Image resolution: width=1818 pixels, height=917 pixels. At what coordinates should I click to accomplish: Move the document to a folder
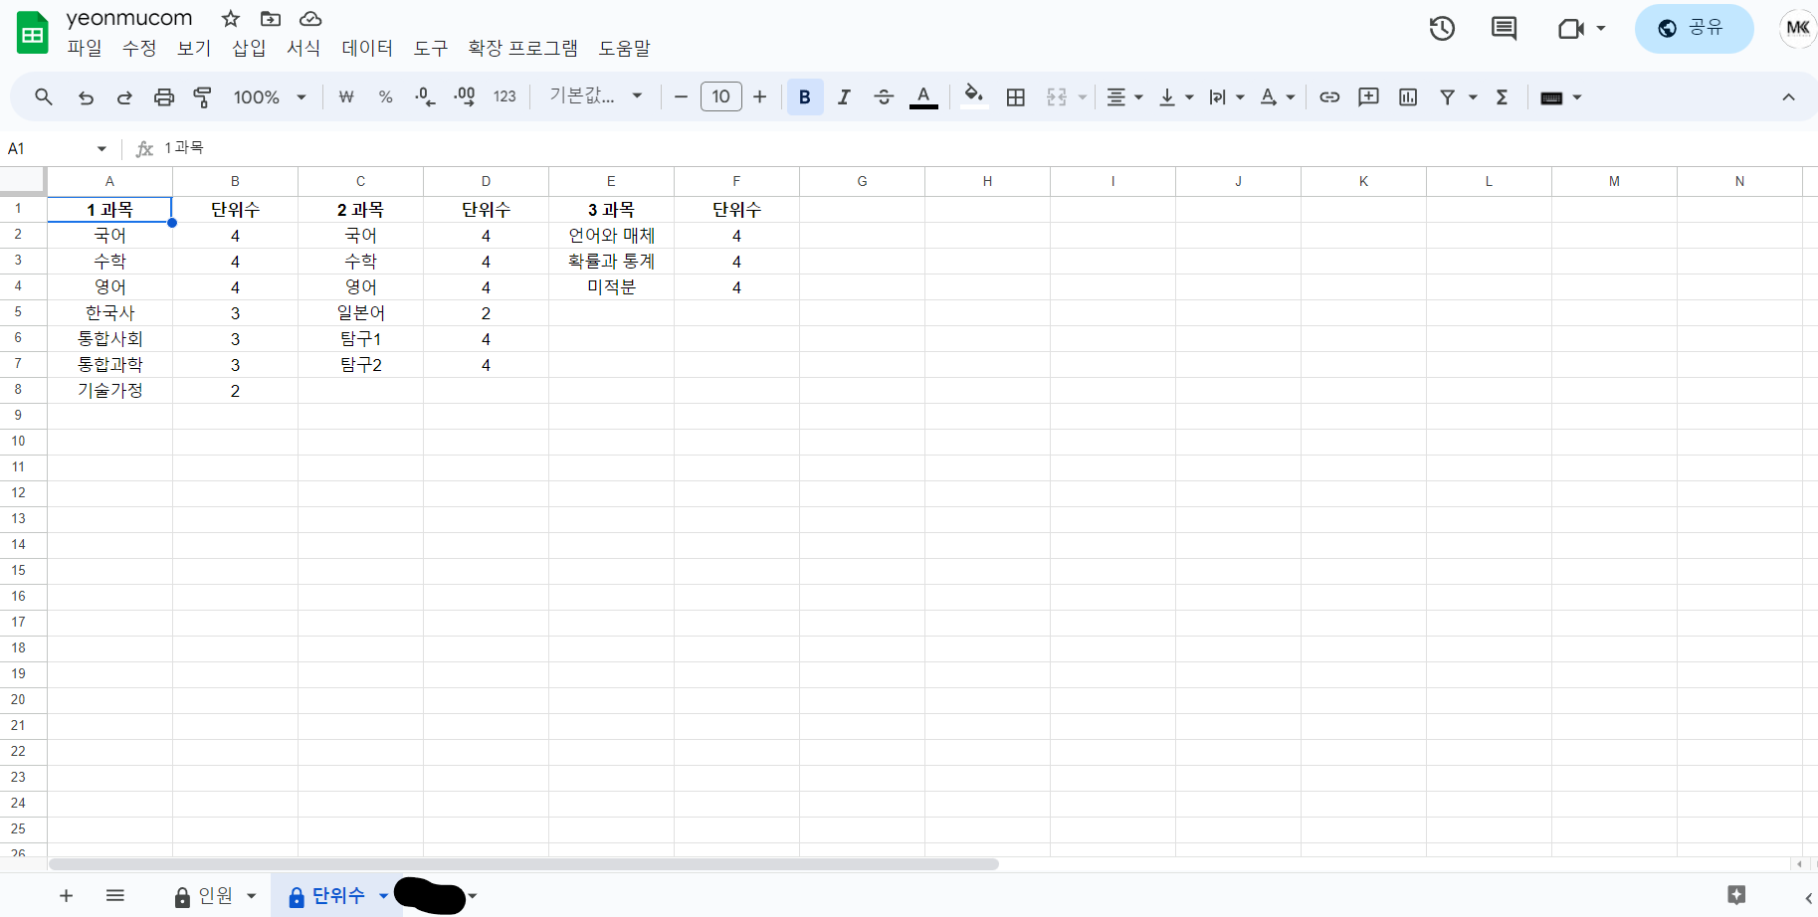click(x=271, y=19)
